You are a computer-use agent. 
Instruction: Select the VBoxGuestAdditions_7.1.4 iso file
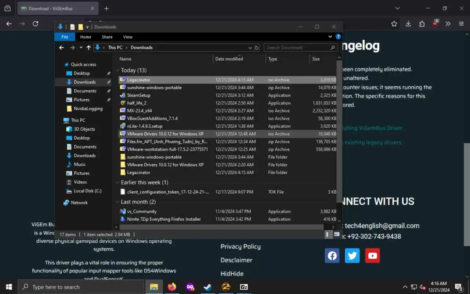pyautogui.click(x=228, y=118)
